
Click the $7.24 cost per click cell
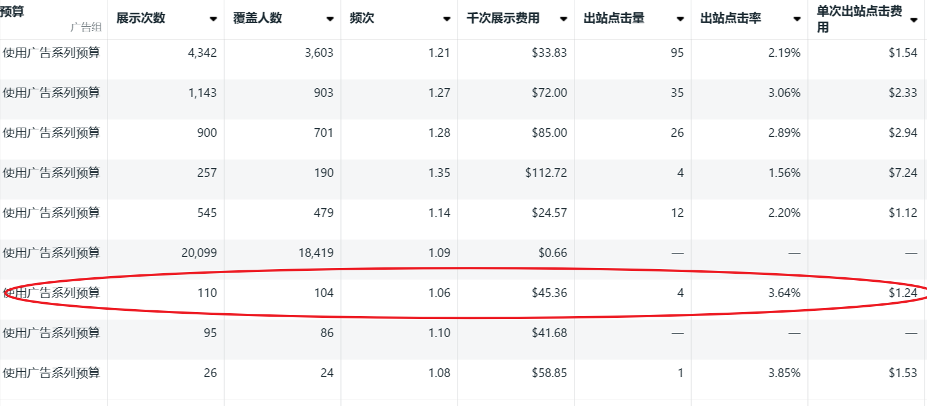tap(903, 173)
